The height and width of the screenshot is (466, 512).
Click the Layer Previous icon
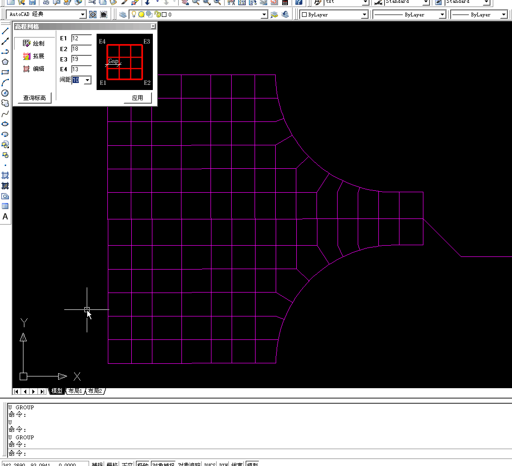[x=285, y=15]
